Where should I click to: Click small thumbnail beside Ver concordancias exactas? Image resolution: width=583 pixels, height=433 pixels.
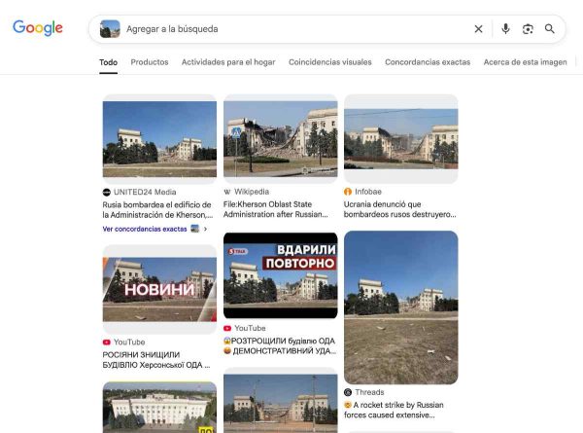click(x=195, y=229)
